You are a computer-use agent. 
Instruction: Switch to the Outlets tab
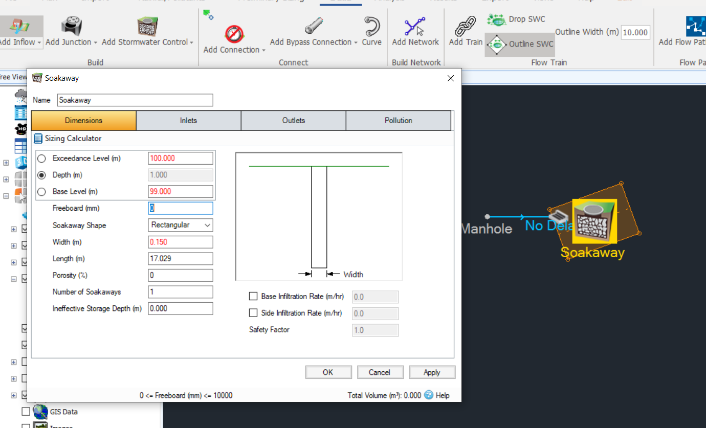click(x=293, y=120)
